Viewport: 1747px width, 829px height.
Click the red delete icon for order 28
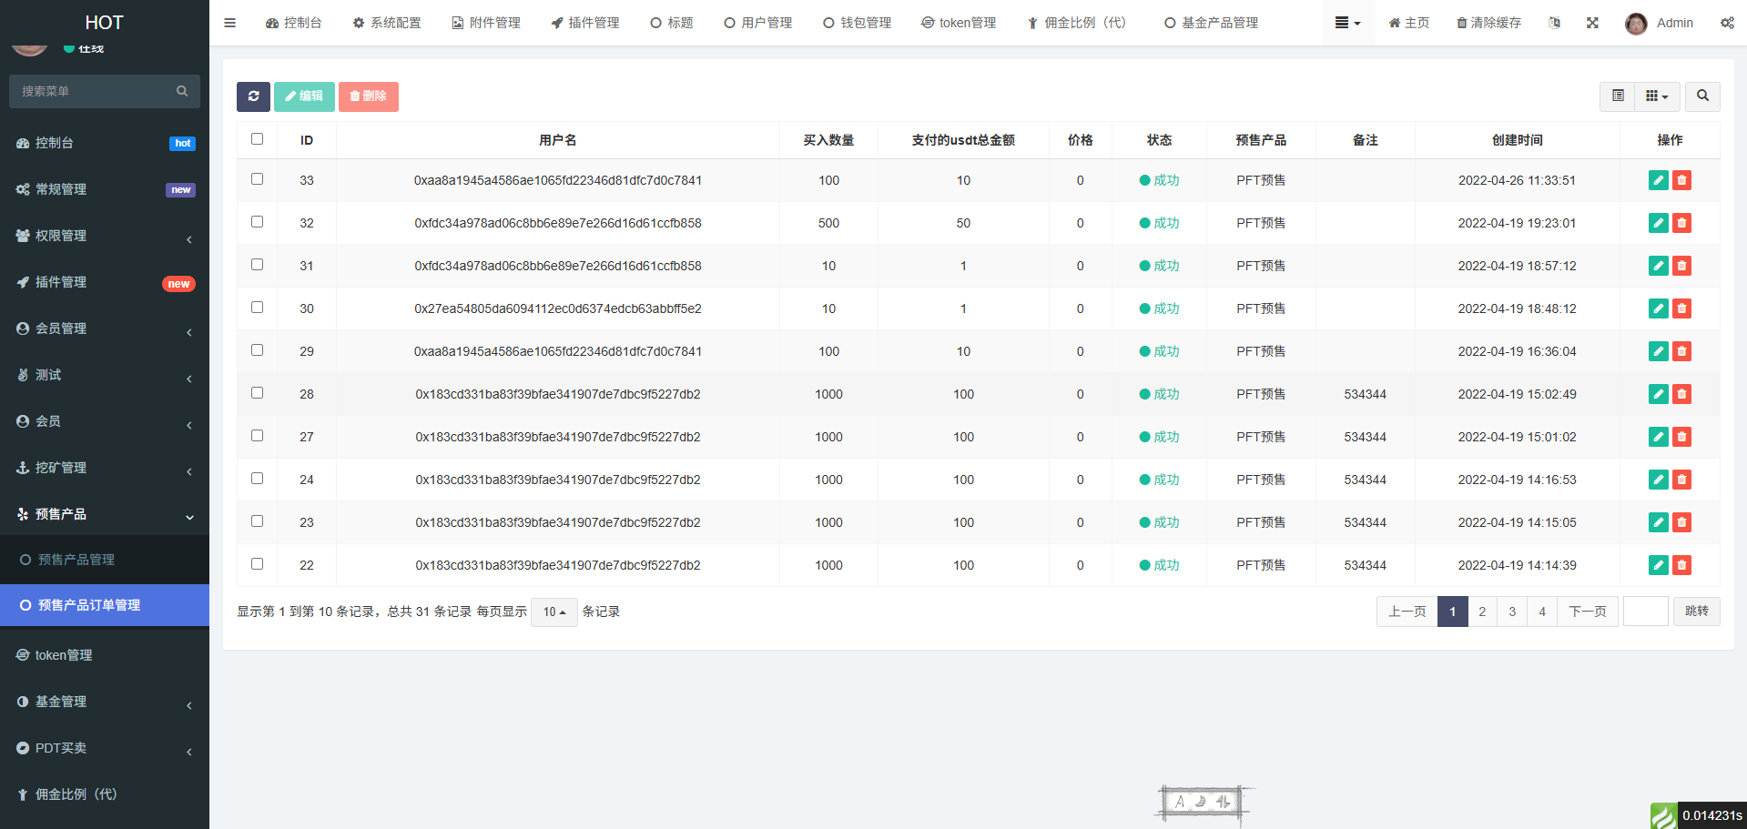coord(1681,394)
